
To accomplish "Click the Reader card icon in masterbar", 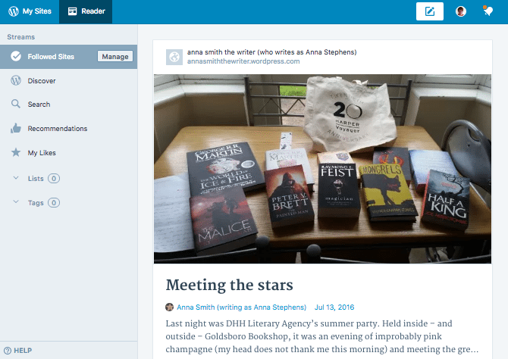I will tap(72, 11).
